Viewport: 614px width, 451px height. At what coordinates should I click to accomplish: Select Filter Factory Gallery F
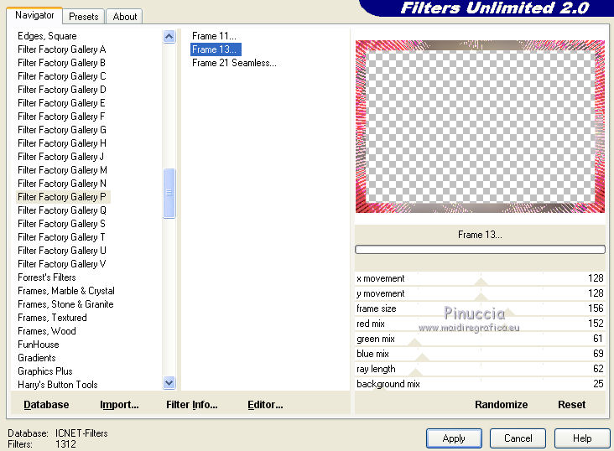click(x=61, y=117)
